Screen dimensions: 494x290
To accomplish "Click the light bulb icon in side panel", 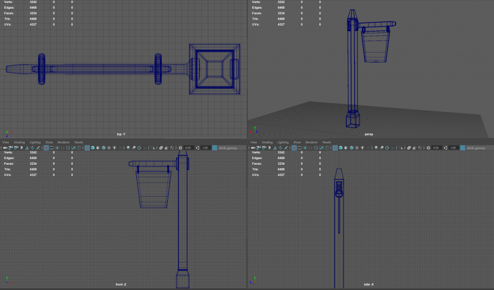I will [x=361, y=148].
